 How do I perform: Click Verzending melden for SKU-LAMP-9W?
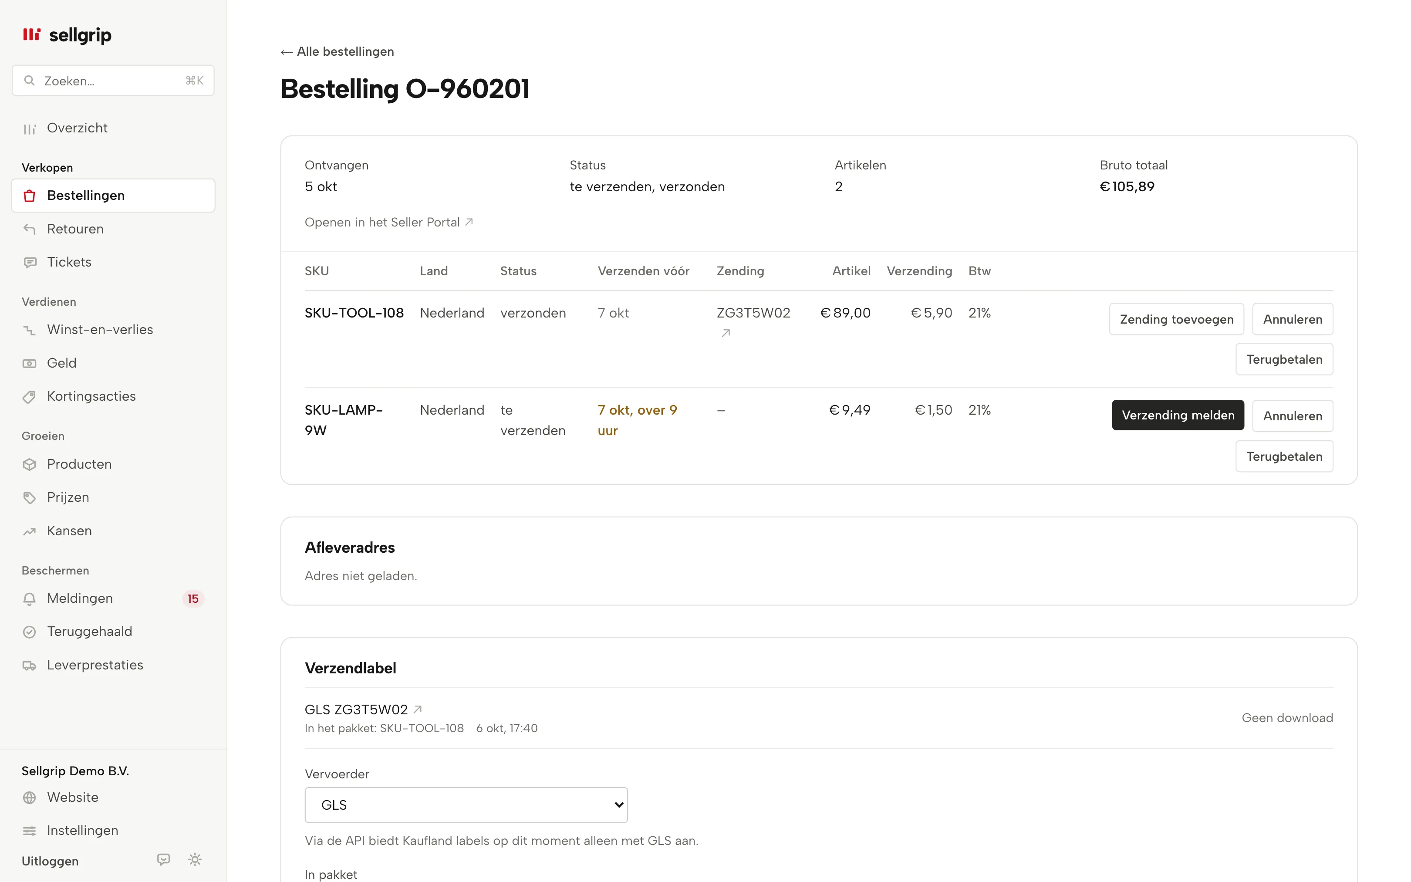1178,416
